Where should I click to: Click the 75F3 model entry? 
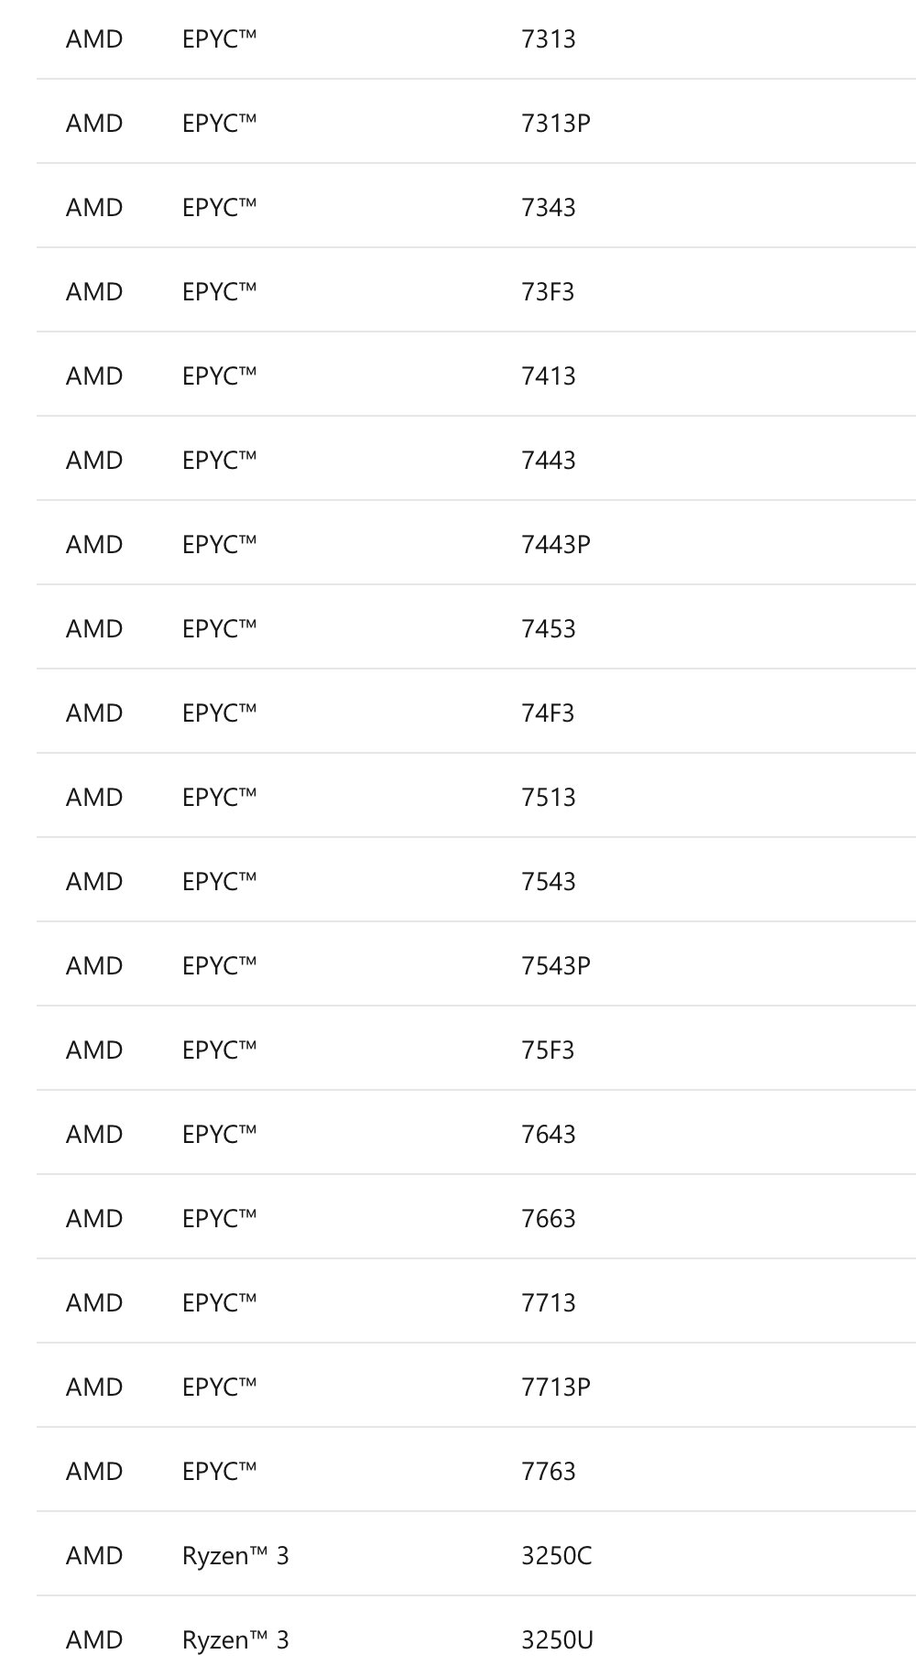[547, 1050]
